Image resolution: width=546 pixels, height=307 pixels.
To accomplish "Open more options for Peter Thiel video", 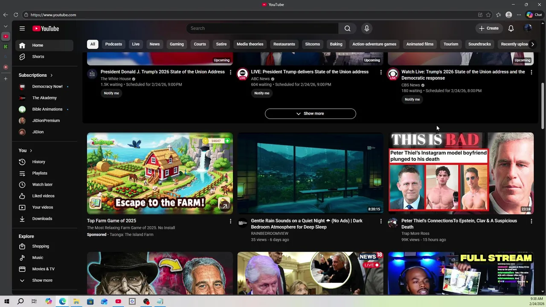I will click(x=531, y=221).
